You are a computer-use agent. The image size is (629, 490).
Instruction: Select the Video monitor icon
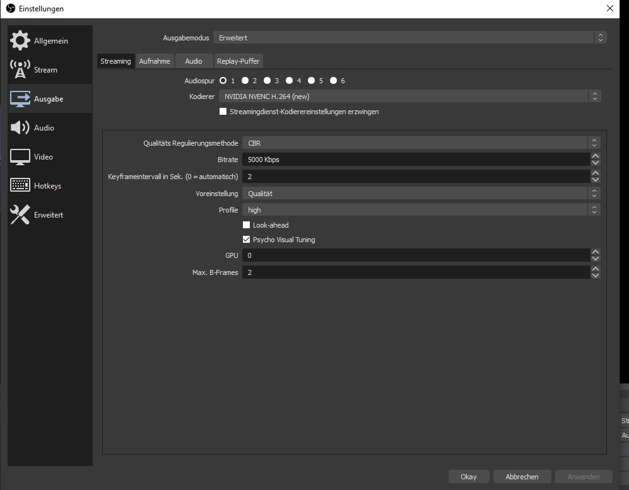(20, 157)
